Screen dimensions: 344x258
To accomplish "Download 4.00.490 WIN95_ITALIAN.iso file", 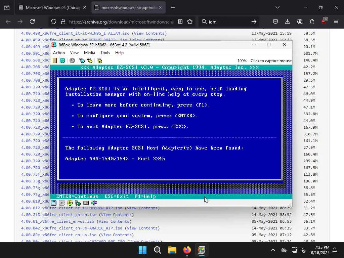I will click(75, 33).
